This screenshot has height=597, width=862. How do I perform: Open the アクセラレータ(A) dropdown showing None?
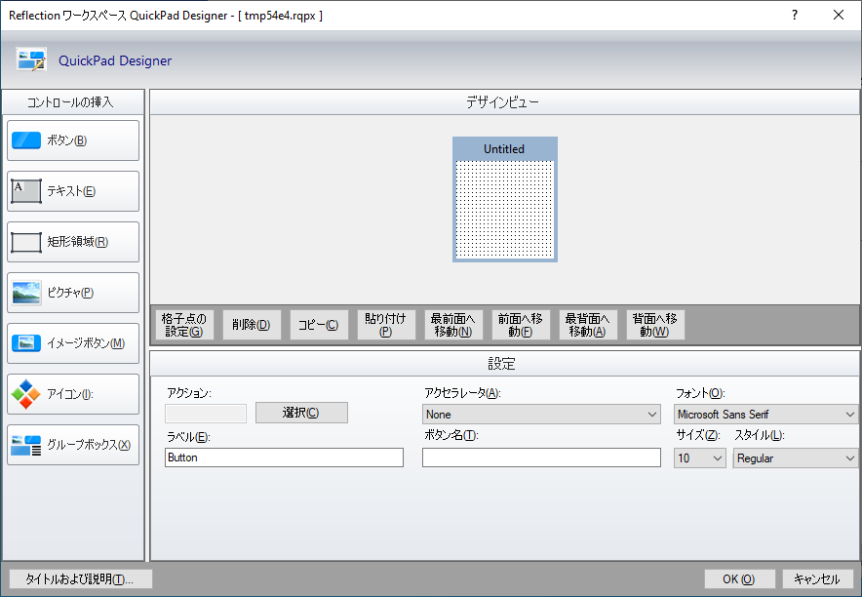(541, 415)
